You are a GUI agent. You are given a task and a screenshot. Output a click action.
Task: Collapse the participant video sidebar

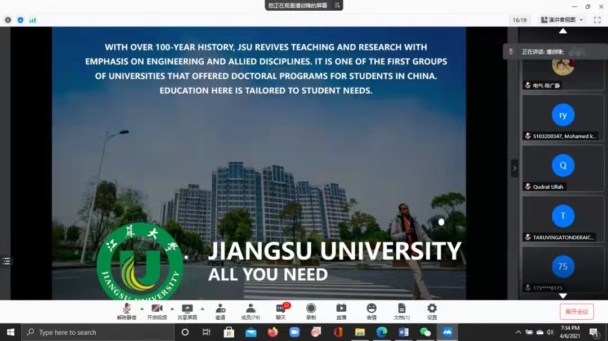514,168
